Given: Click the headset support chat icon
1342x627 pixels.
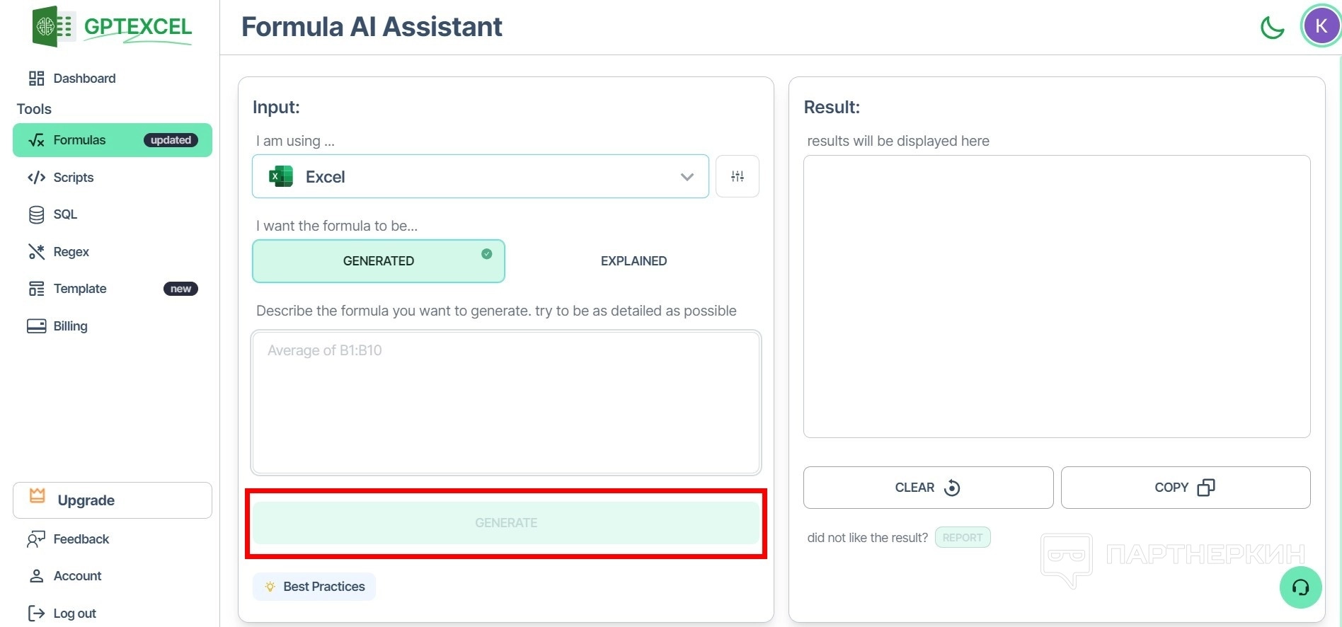Looking at the screenshot, I should pyautogui.click(x=1300, y=587).
